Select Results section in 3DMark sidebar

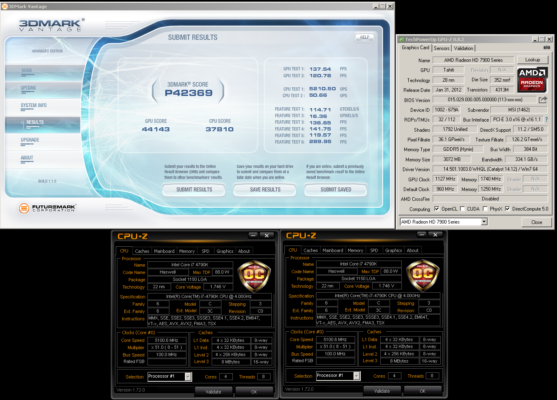pyautogui.click(x=43, y=124)
